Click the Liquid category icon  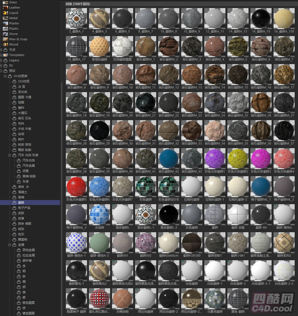[x=5, y=13]
